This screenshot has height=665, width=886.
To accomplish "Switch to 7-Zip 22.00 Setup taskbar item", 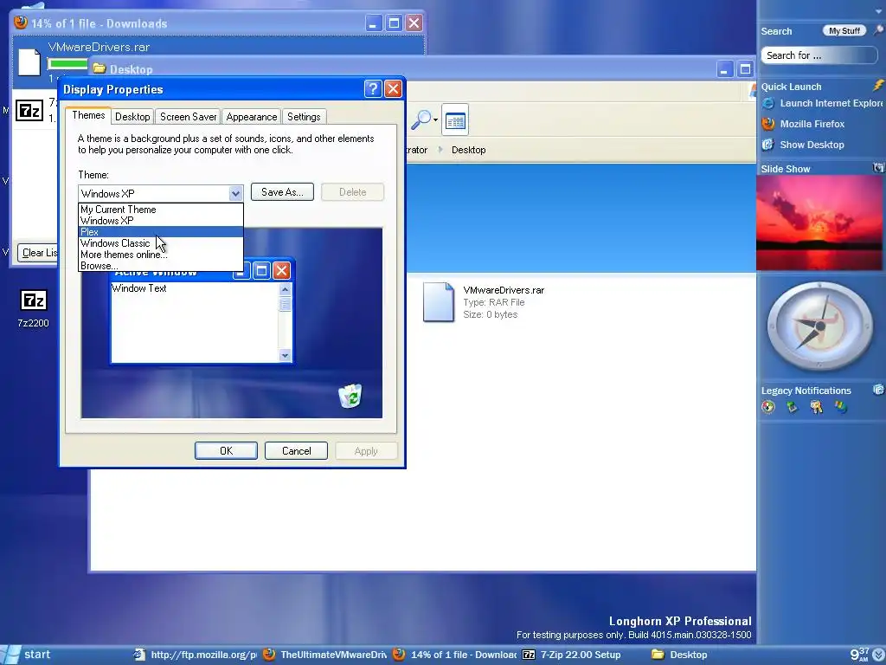I will (x=572, y=655).
